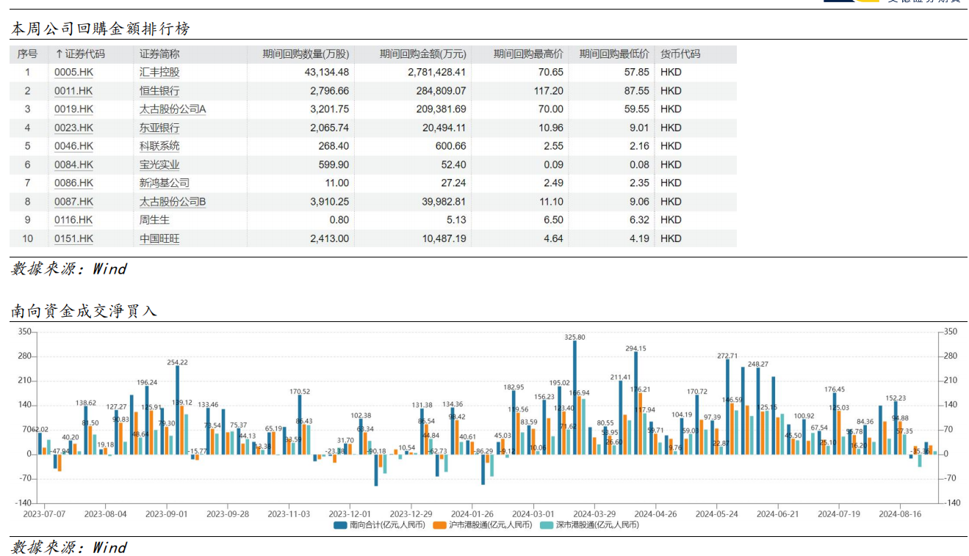
Task: Open stock code link 0011.HK
Action: tap(74, 91)
